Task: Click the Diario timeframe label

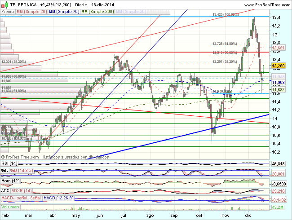Action: click(81, 5)
